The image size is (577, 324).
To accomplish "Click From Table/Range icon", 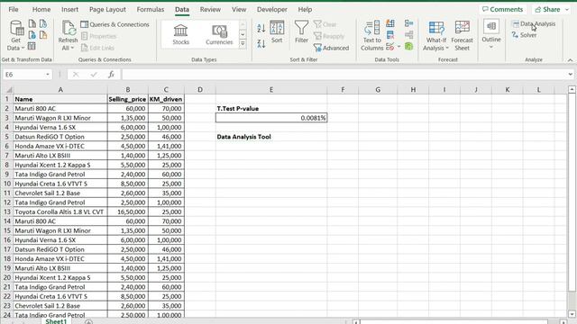I will pos(32,46).
